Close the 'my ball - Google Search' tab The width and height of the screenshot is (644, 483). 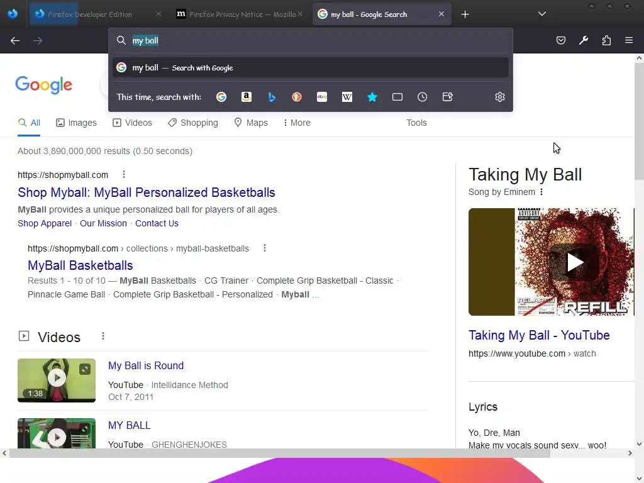(441, 14)
